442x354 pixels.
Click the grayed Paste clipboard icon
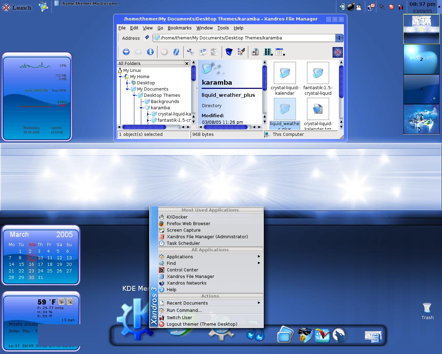click(x=214, y=52)
